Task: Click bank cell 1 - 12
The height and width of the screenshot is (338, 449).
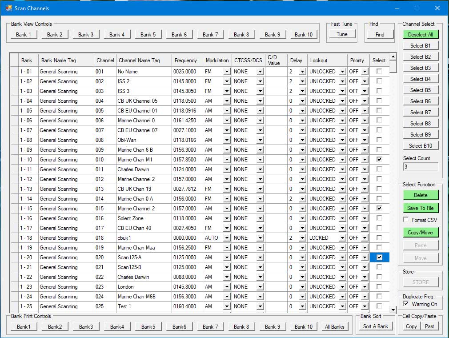Action: coord(28,179)
